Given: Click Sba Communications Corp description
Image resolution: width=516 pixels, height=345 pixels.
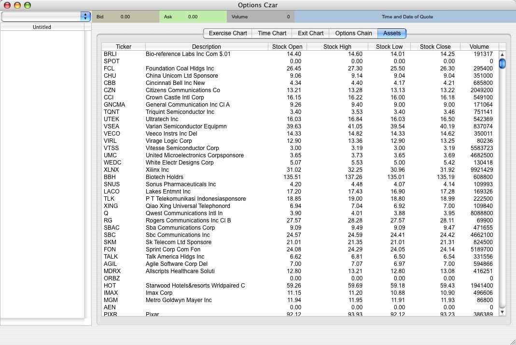Looking at the screenshot, I should click(x=180, y=228).
